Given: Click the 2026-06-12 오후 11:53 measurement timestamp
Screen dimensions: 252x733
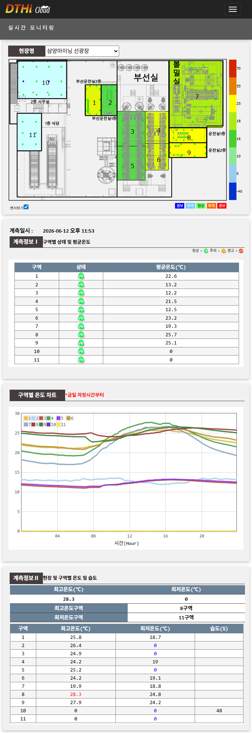Looking at the screenshot, I should click(68, 231).
